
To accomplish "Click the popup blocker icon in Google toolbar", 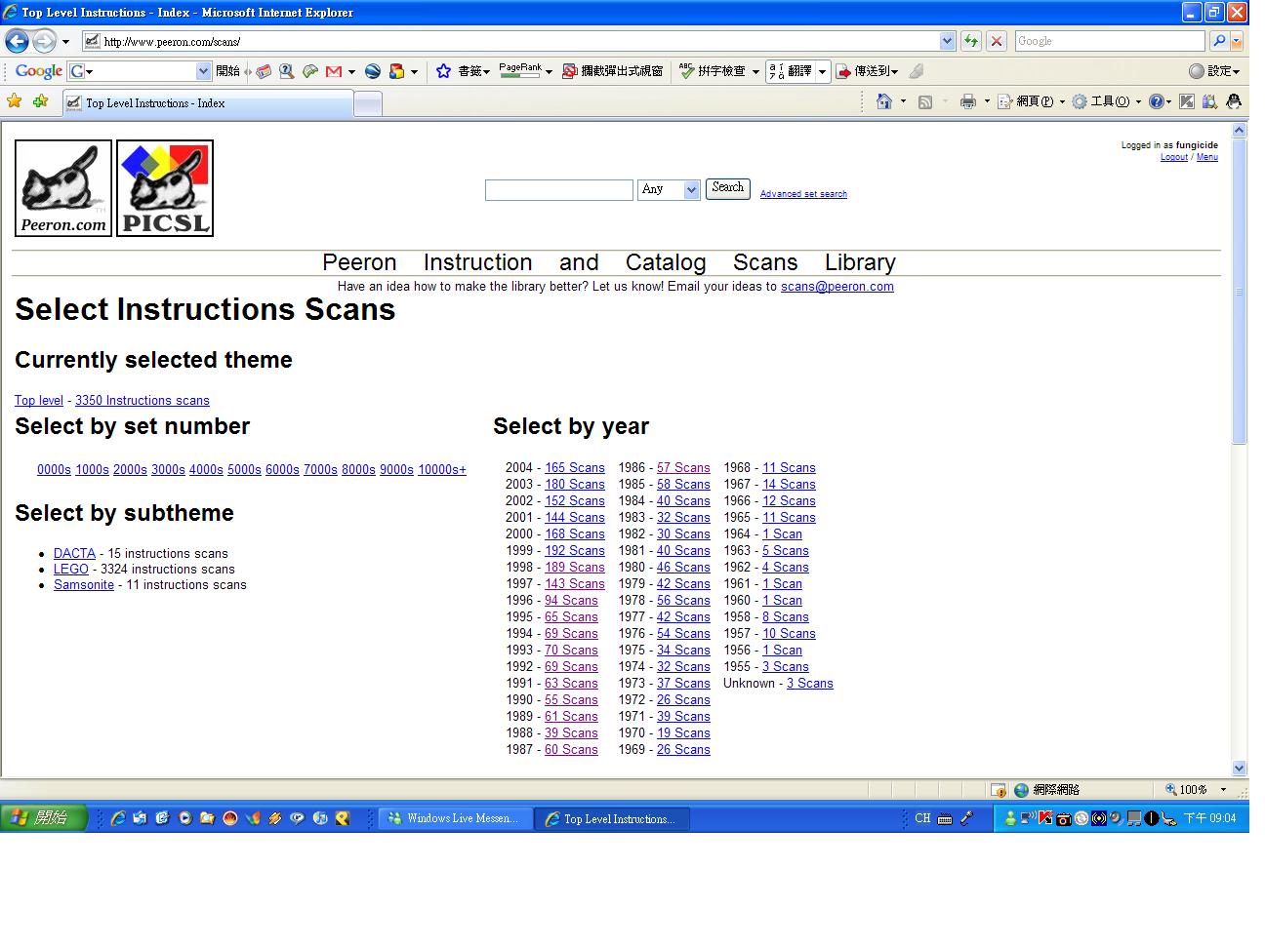I will tap(570, 71).
